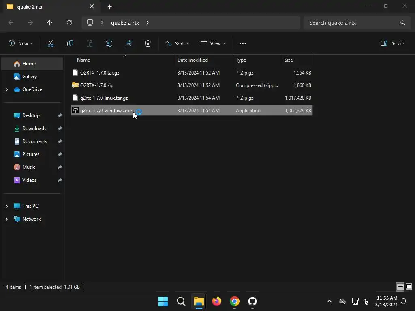
Task: Click File Explorer taskbar icon
Action: (199, 301)
